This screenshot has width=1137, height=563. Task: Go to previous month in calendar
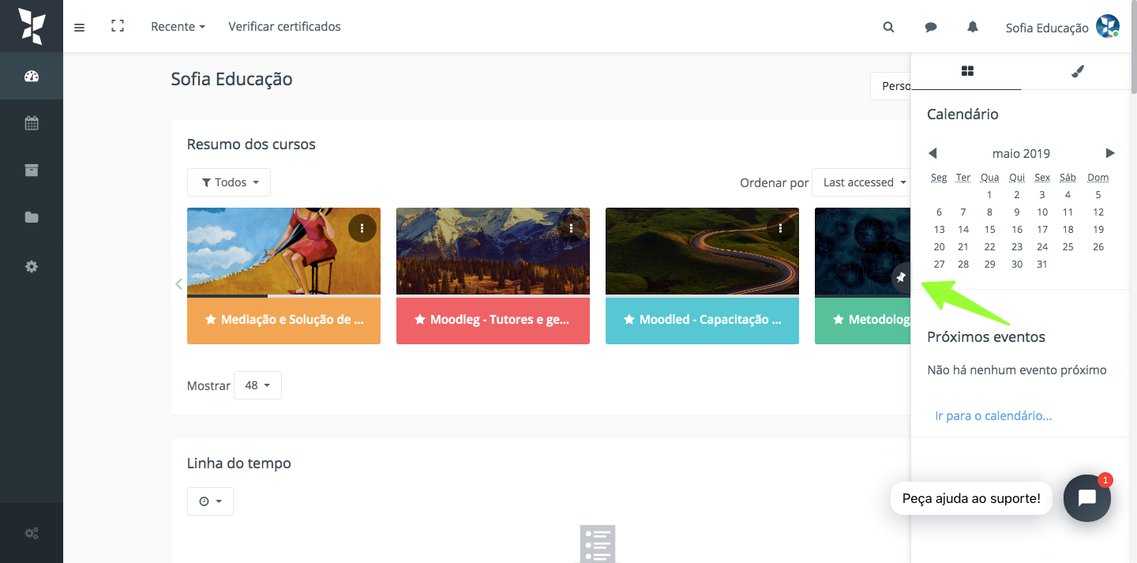pos(932,153)
